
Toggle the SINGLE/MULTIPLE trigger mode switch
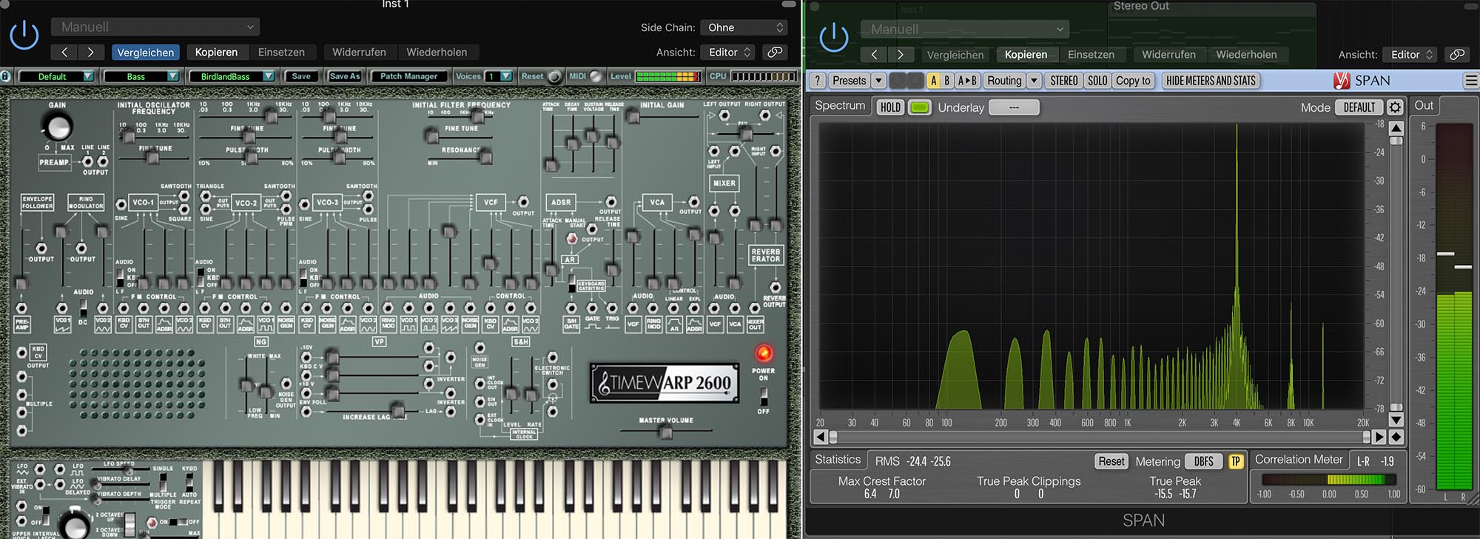click(163, 483)
